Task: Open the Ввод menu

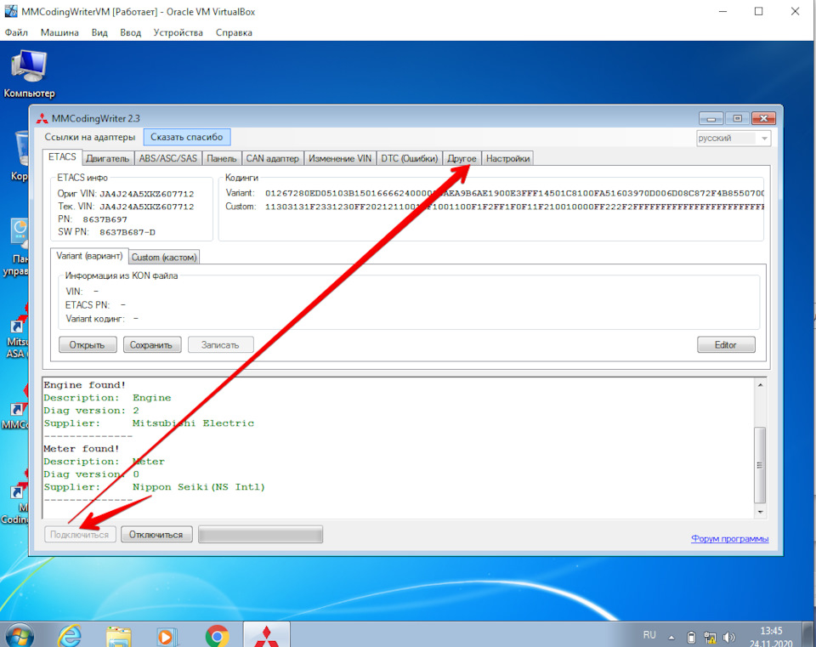Action: (x=131, y=32)
